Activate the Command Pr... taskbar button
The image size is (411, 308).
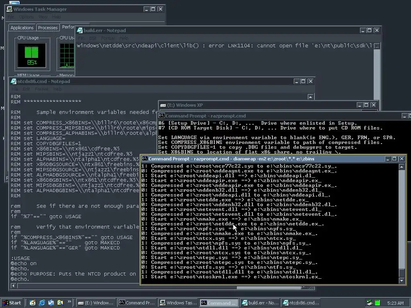[137, 303]
